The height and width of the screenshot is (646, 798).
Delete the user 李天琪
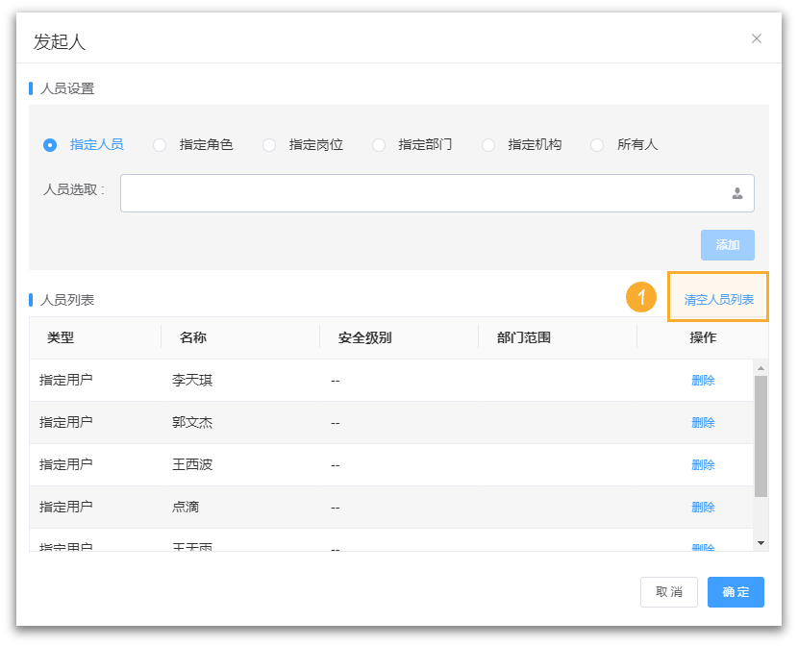click(703, 380)
